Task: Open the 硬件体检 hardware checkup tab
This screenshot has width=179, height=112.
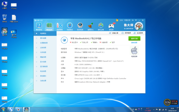Action: tap(39, 27)
